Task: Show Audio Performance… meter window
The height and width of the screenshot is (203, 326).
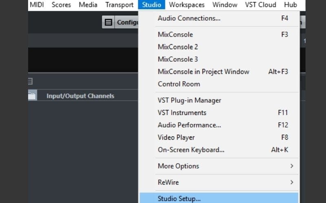Action: click(219, 125)
